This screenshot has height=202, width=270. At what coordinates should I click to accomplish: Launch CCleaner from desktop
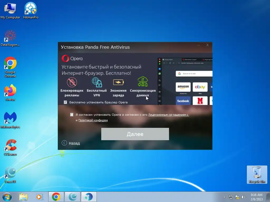(10, 147)
